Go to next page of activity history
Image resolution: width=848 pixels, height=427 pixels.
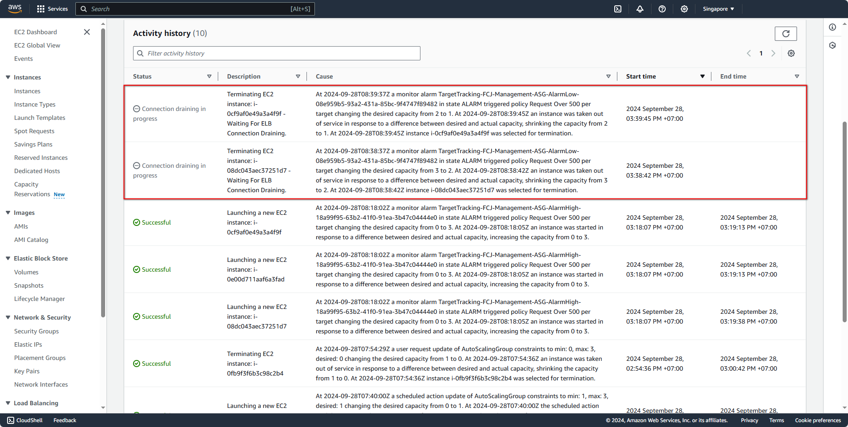(773, 53)
